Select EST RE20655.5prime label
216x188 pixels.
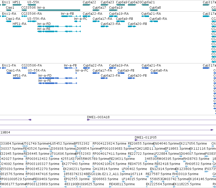141,144
